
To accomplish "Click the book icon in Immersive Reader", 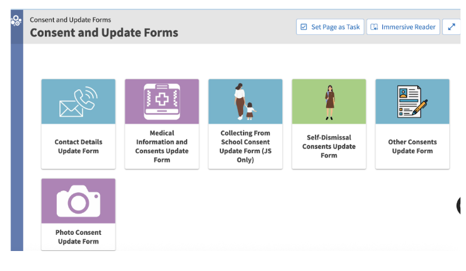I will pyautogui.click(x=374, y=27).
